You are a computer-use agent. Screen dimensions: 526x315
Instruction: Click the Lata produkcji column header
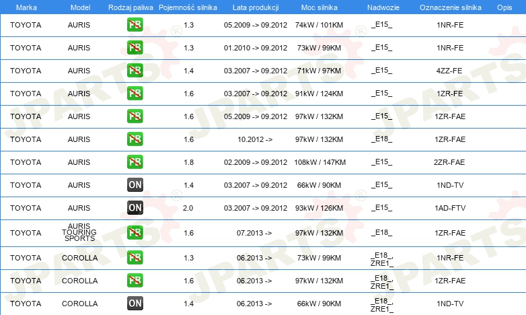pos(256,7)
